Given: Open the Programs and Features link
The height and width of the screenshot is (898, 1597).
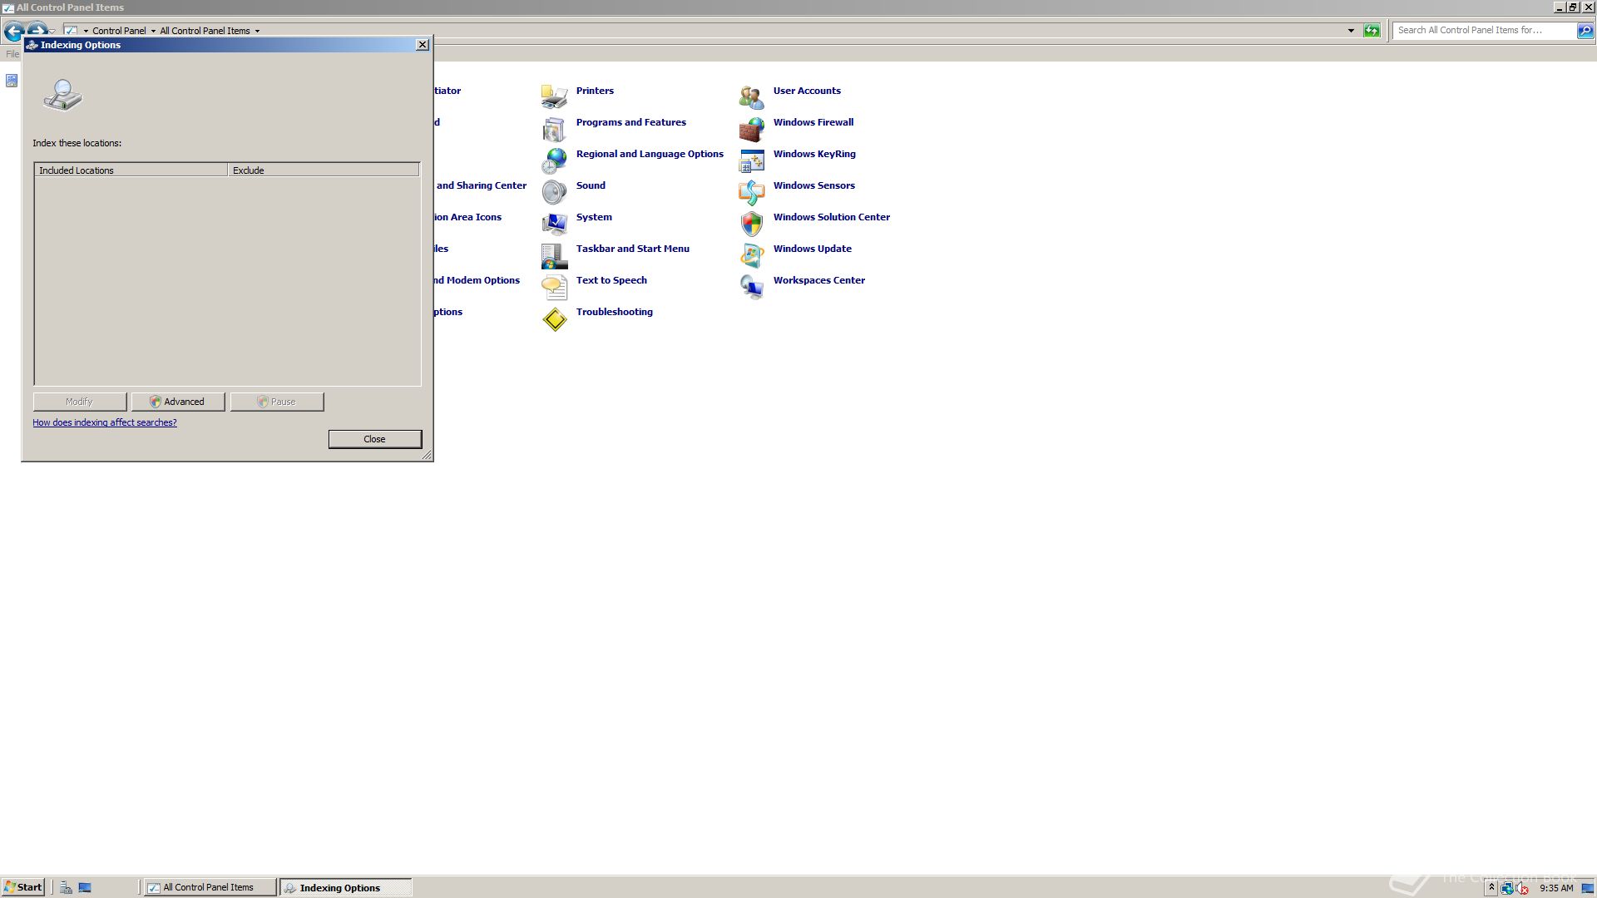Looking at the screenshot, I should tap(630, 122).
